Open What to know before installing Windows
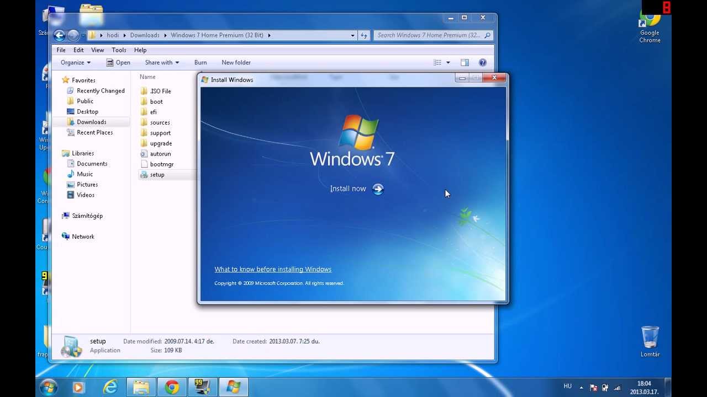707x397 pixels. [x=273, y=269]
